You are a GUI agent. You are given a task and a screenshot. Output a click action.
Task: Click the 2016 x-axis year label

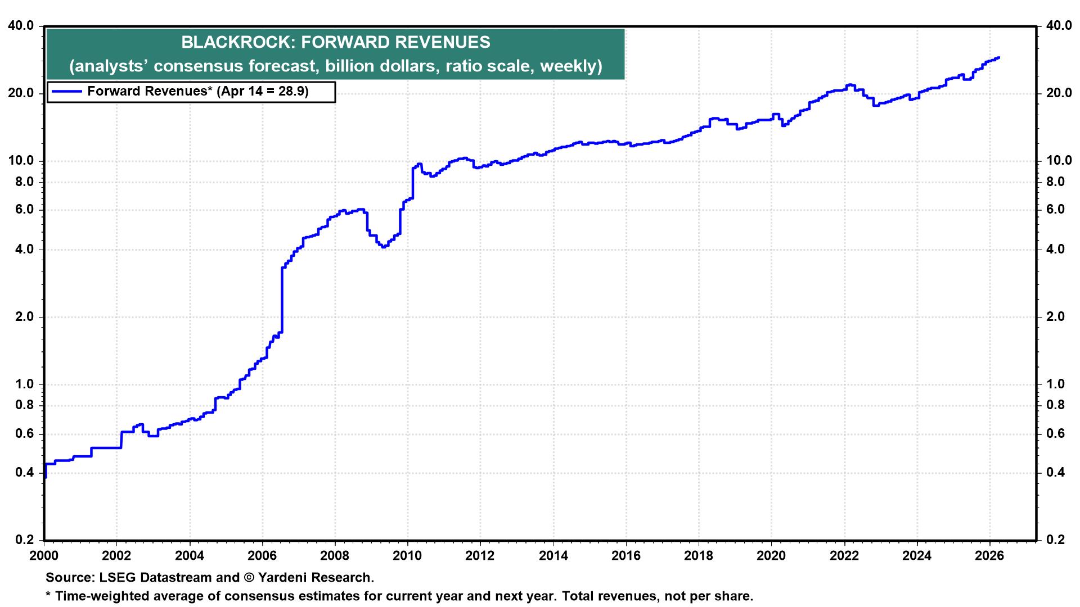coord(625,556)
